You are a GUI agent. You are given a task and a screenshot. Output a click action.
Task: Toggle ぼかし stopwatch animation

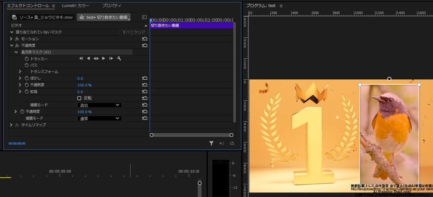click(x=27, y=78)
